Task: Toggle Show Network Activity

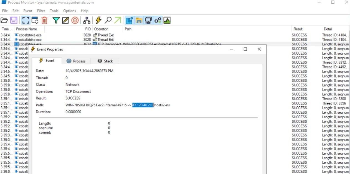Action: [148, 20]
